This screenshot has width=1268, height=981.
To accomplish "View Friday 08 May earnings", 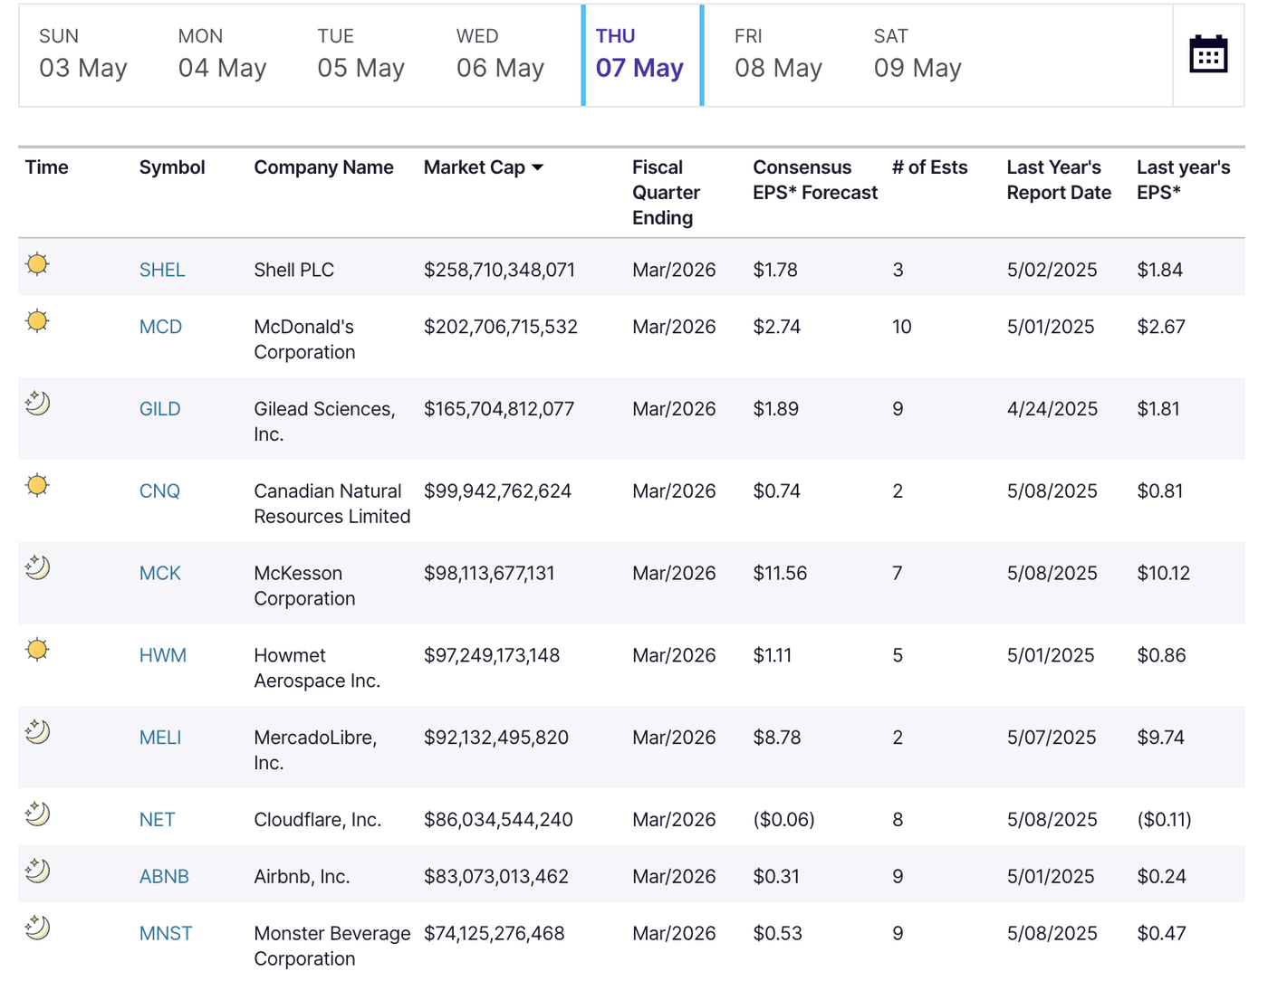I will pyautogui.click(x=778, y=55).
